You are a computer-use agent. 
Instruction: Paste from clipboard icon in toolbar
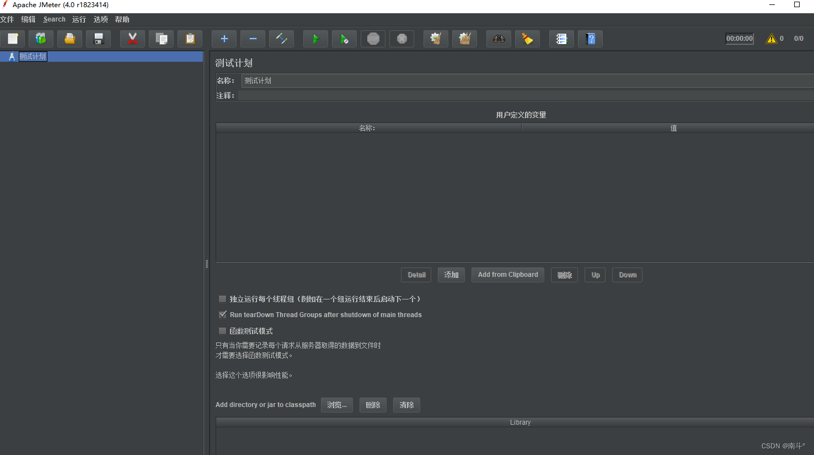click(190, 39)
